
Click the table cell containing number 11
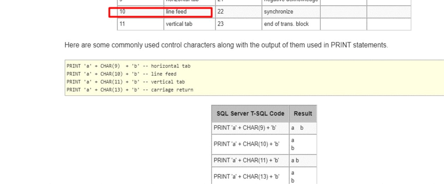click(140, 24)
